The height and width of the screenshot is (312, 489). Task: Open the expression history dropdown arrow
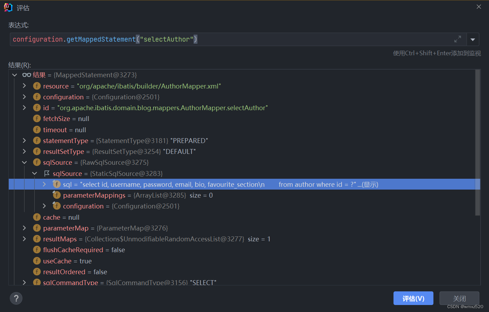[473, 40]
